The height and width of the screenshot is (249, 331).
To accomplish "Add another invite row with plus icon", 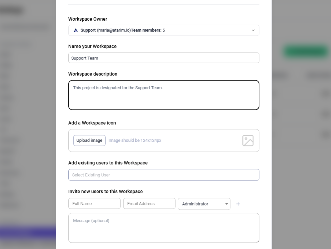I will point(238,204).
